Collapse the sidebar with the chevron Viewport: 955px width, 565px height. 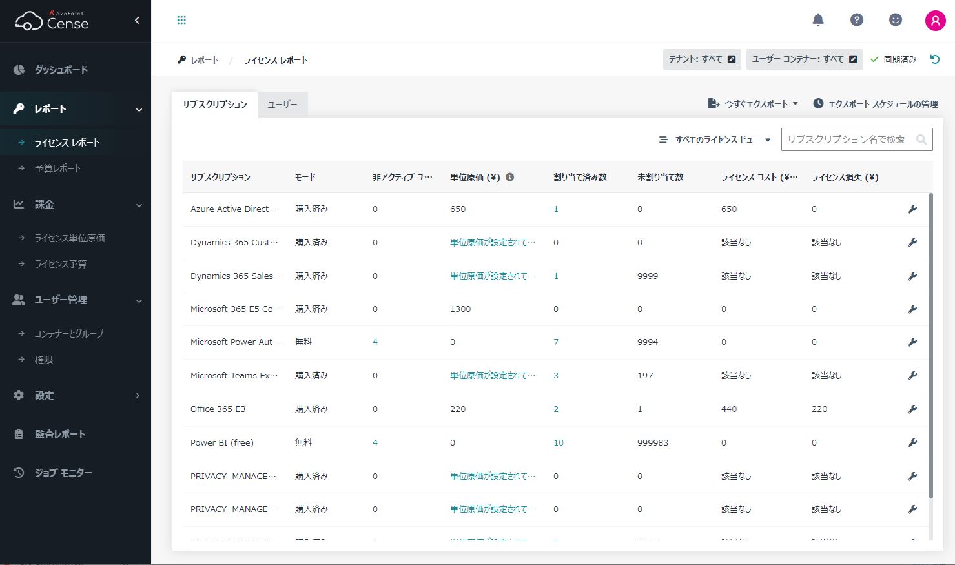coord(137,21)
